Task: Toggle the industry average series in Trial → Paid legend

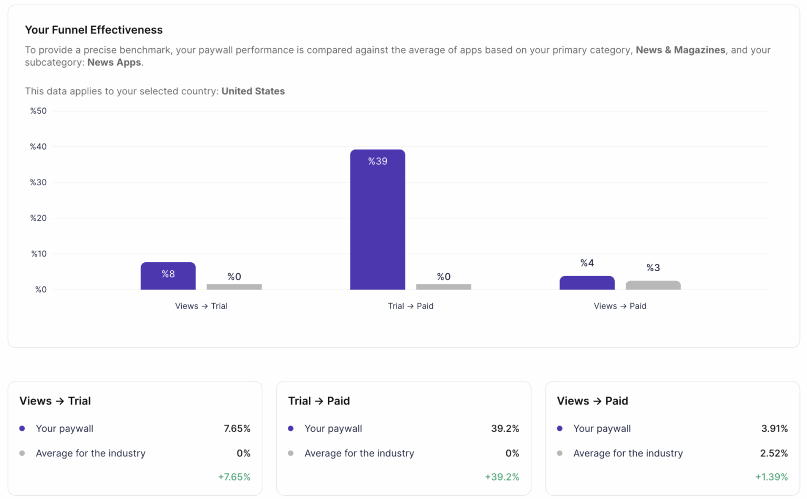Action: 359,453
